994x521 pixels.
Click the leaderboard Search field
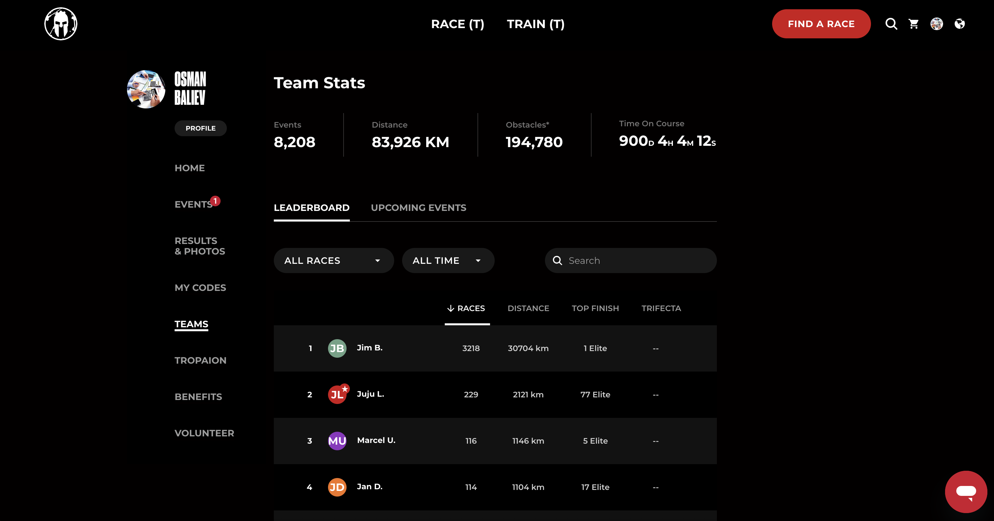click(637, 261)
